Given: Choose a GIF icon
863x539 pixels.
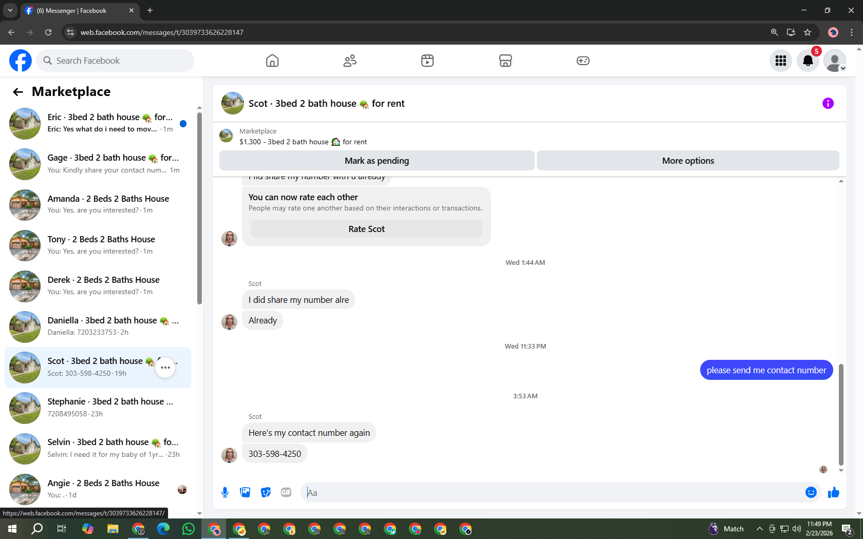Looking at the screenshot, I should tap(286, 493).
